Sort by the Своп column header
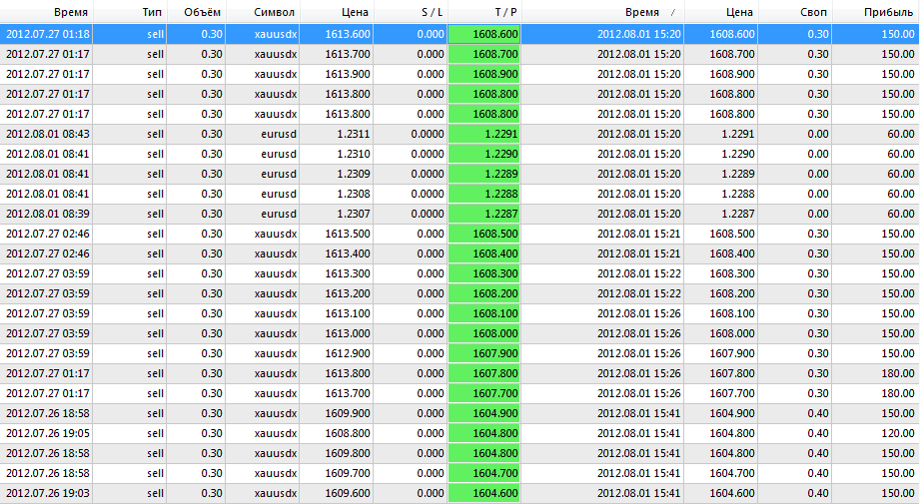This screenshot has height=504, width=920. [x=794, y=12]
